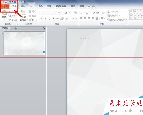
Task: Clear all formatting icon
Action: pyautogui.click(x=76, y=13)
